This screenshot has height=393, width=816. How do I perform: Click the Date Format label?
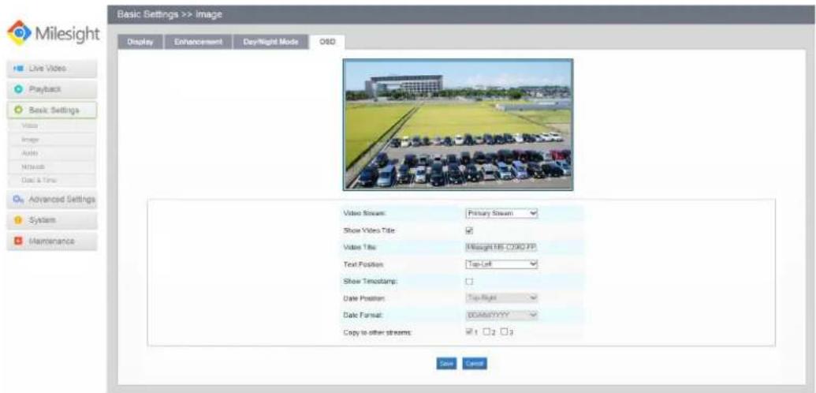tap(363, 316)
